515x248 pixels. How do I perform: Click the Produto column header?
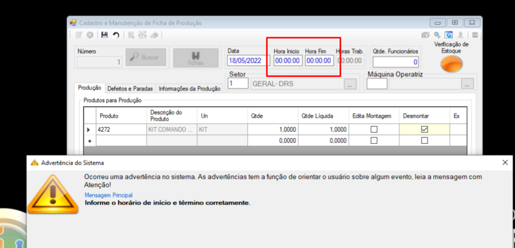[121, 116]
